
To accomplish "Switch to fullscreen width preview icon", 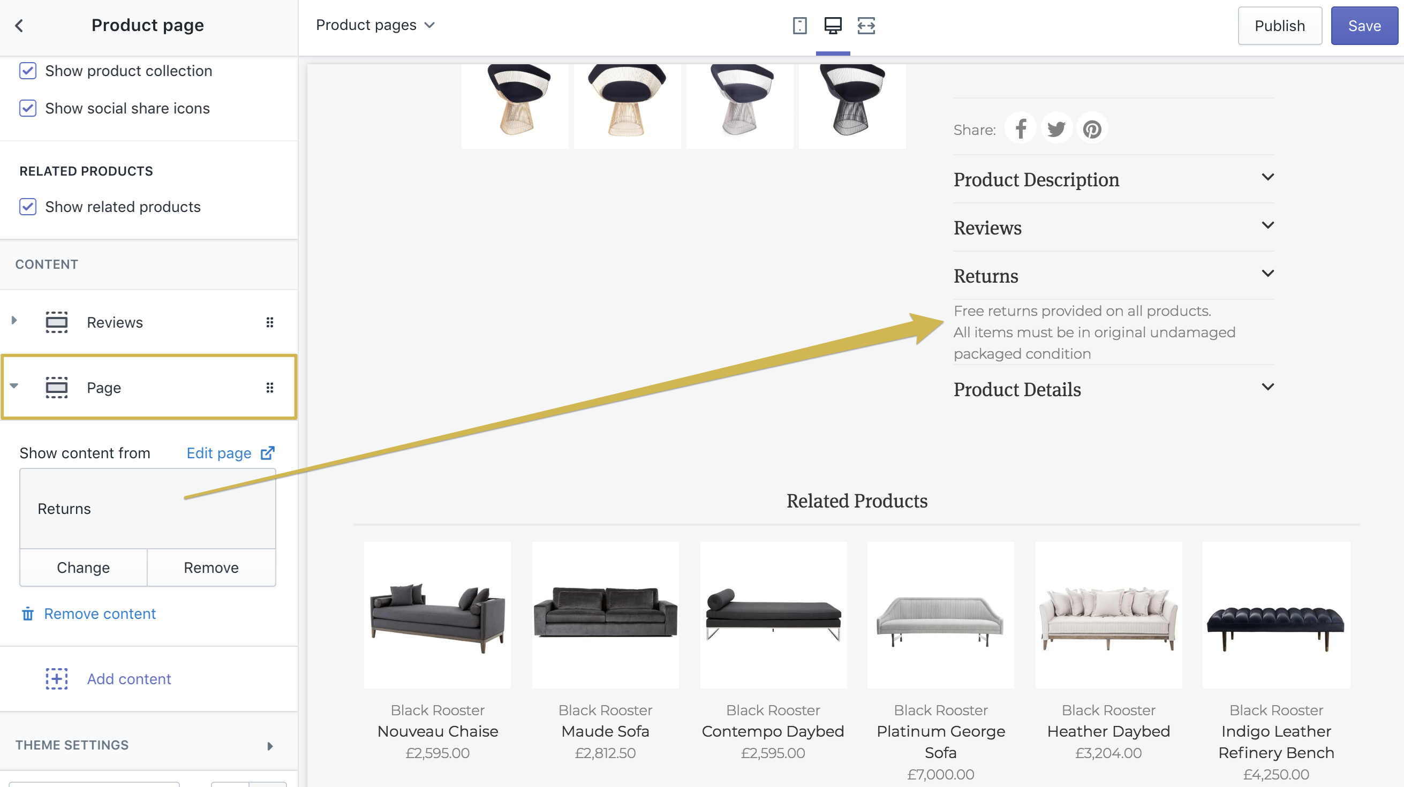I will 865,26.
